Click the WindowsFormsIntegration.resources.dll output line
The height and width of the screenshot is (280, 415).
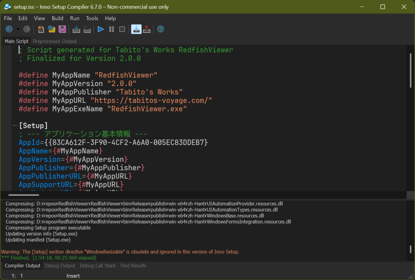(148, 222)
